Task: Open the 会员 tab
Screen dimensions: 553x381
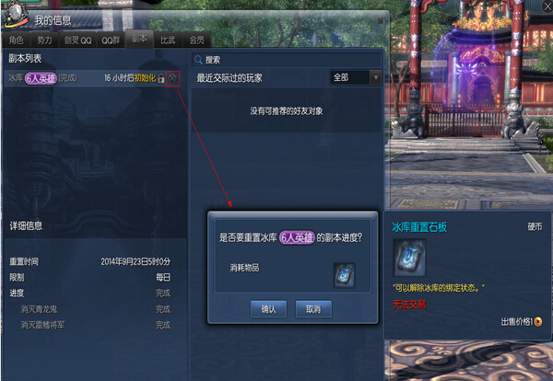Action: coord(196,40)
